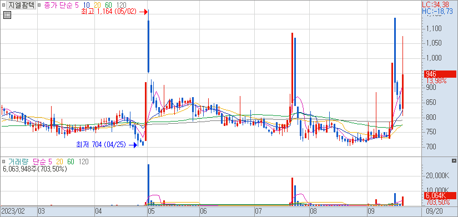The image size is (458, 217).
Task: Click the orange 20 volume average label
Action: (x=60, y=162)
